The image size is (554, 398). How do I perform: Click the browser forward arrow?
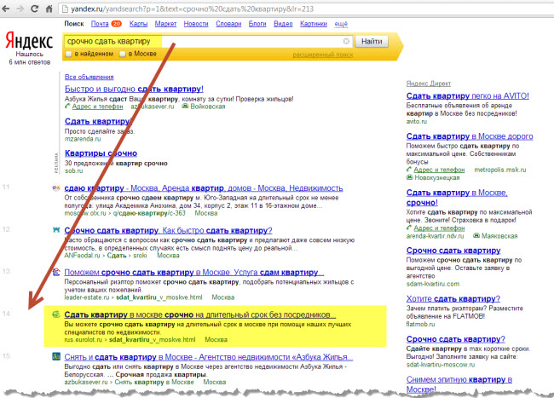[x=20, y=9]
